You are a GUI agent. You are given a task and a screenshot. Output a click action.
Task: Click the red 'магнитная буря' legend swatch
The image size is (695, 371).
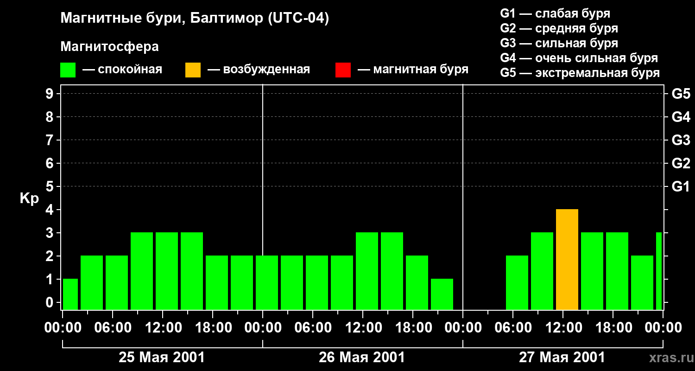[x=343, y=70]
